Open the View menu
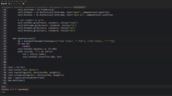172x96 pixels. (9, 1)
